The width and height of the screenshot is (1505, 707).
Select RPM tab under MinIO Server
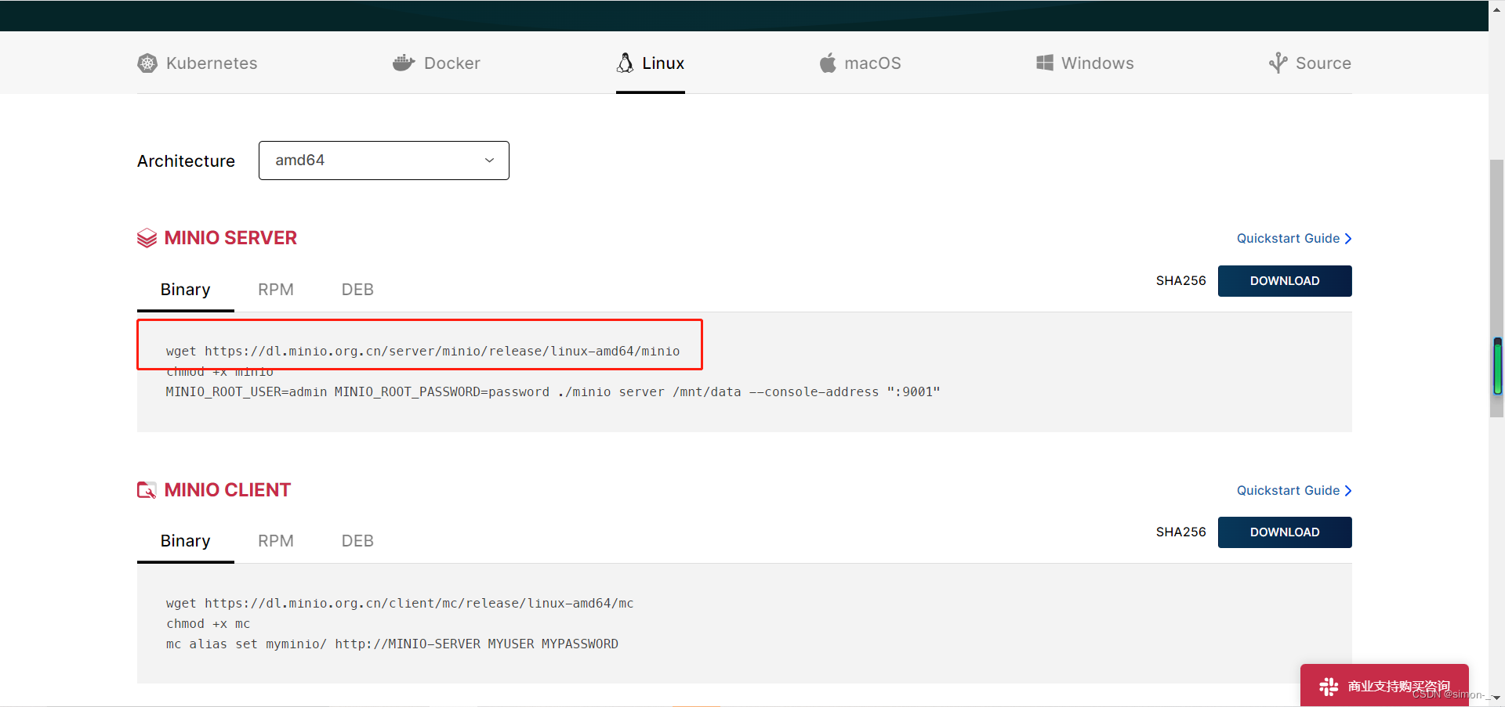click(276, 290)
